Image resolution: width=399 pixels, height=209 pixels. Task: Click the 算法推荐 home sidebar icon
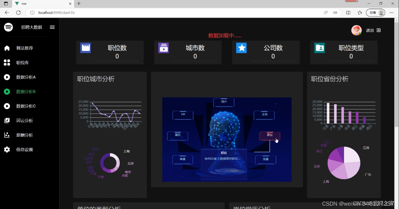tap(7, 48)
